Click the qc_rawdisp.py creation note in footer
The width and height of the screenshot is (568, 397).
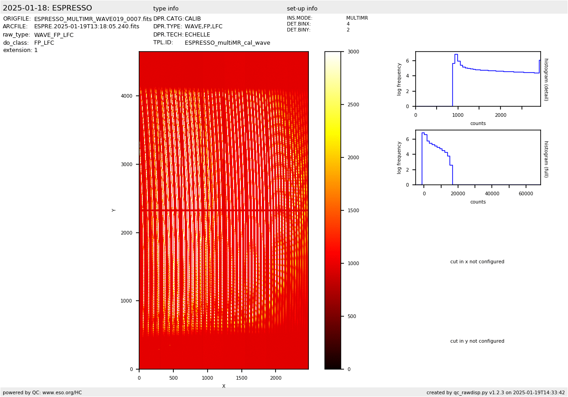495,392
